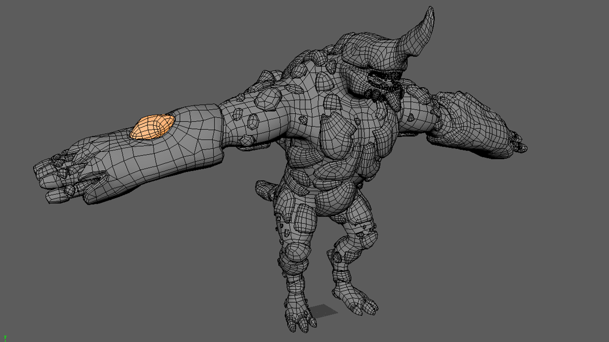The height and width of the screenshot is (342, 609).
Task: Select the orange highlighted patch on the forearm
Action: point(152,127)
